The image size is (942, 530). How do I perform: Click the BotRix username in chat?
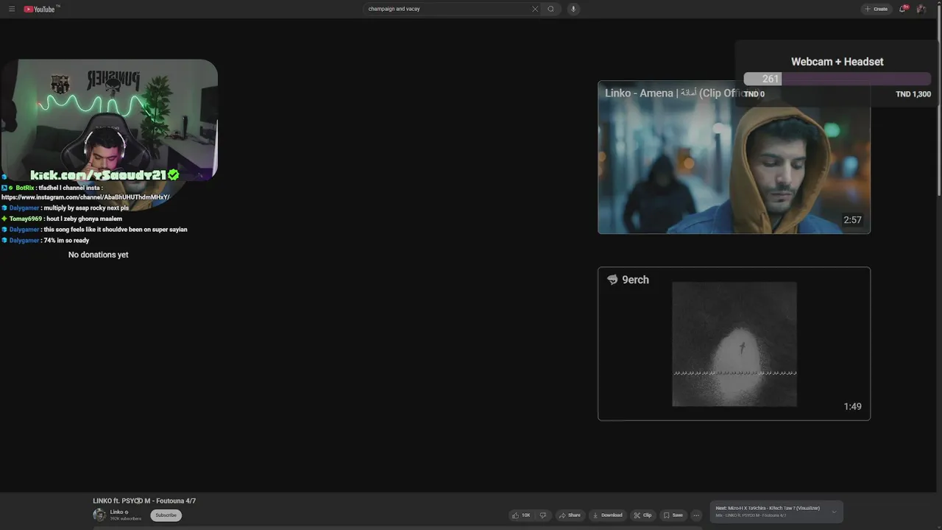pos(25,188)
